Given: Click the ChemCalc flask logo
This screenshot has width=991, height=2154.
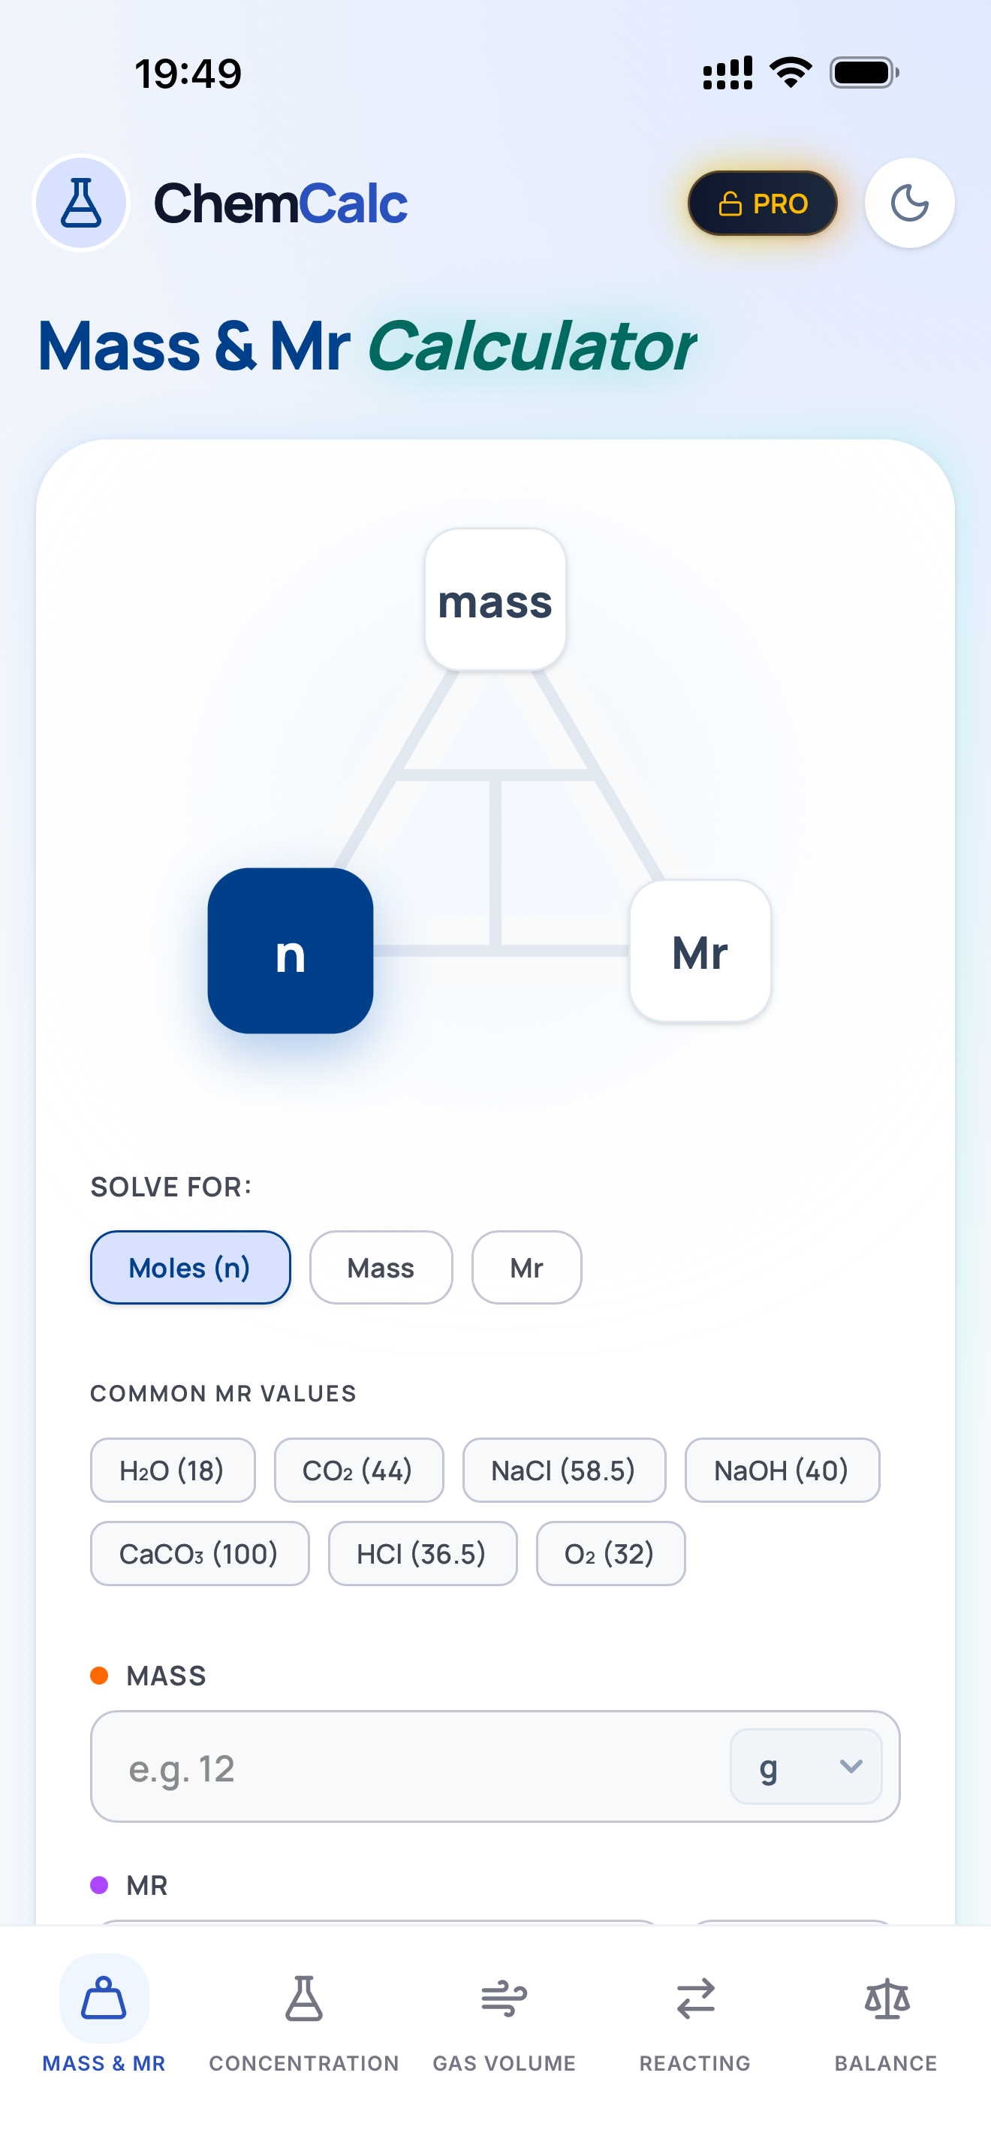Looking at the screenshot, I should tap(81, 202).
